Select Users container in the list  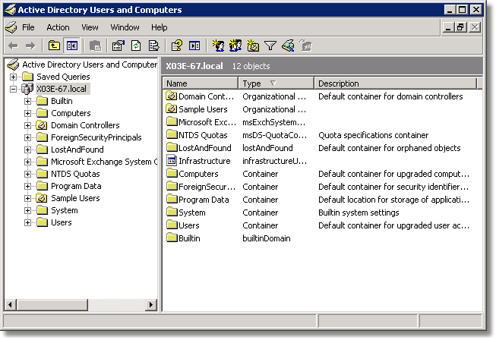[x=183, y=225]
